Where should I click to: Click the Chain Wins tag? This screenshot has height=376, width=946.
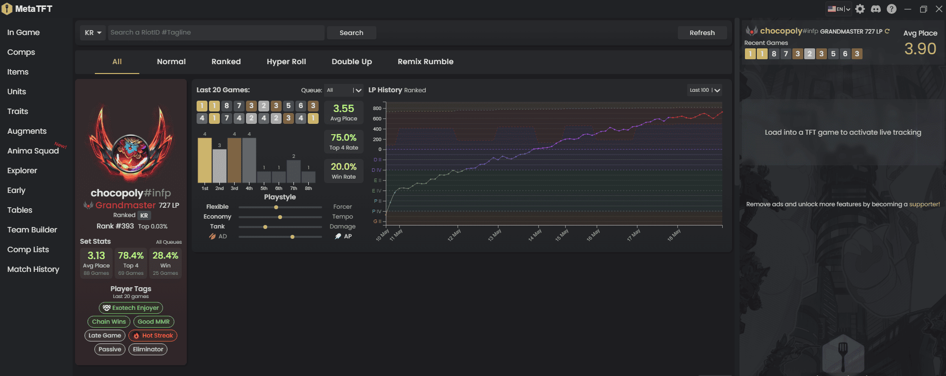109,322
